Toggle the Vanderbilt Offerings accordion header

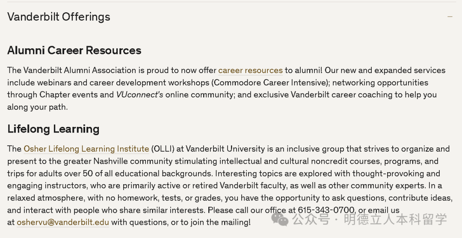coord(59,17)
